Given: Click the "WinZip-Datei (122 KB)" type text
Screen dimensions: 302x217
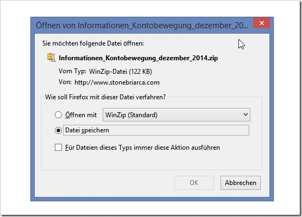Looking at the screenshot, I should tap(121, 72).
